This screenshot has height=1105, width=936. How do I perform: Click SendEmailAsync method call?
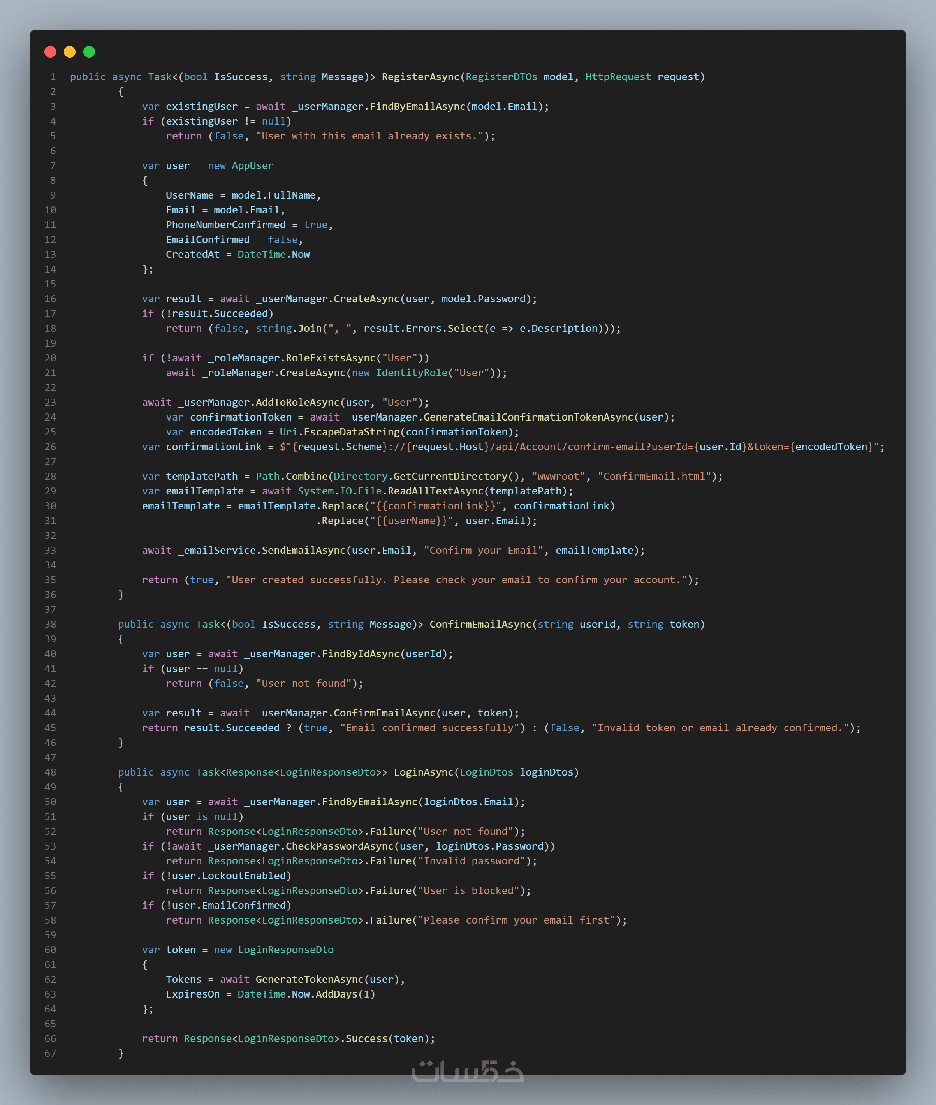click(304, 551)
